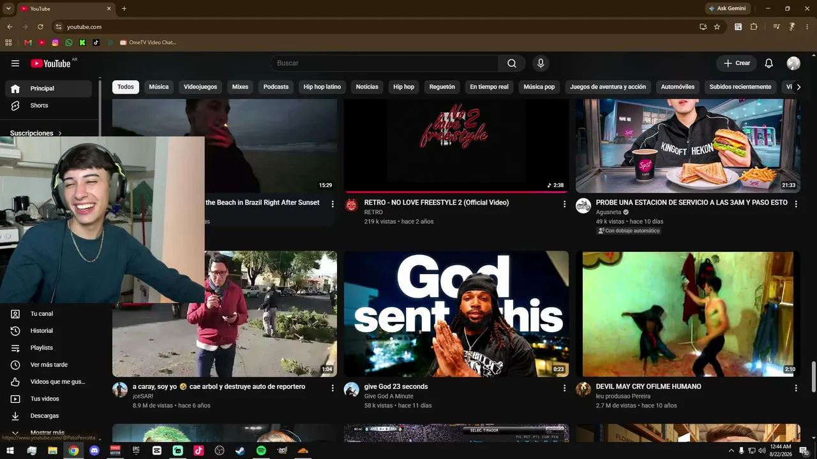Expand the Mostrar más sidebar item
Screen dimensions: 817x459
47,433
